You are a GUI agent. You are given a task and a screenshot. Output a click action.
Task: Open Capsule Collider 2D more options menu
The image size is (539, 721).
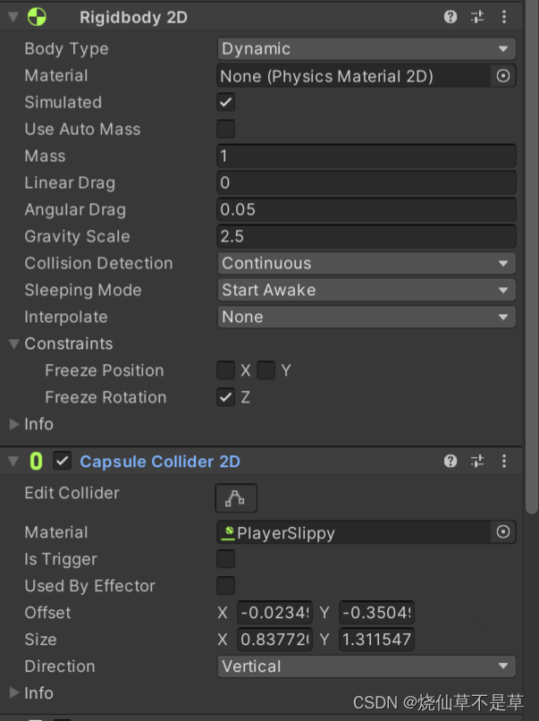505,462
